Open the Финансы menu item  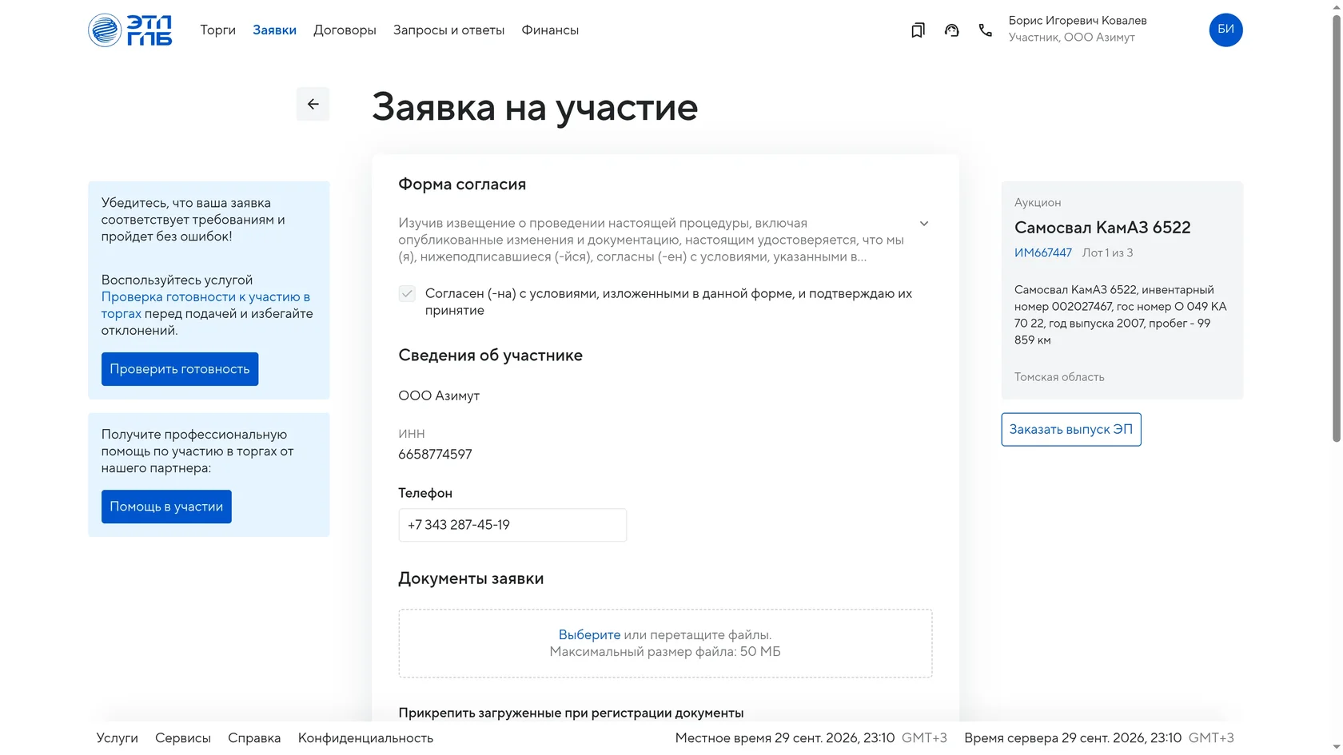click(x=550, y=30)
